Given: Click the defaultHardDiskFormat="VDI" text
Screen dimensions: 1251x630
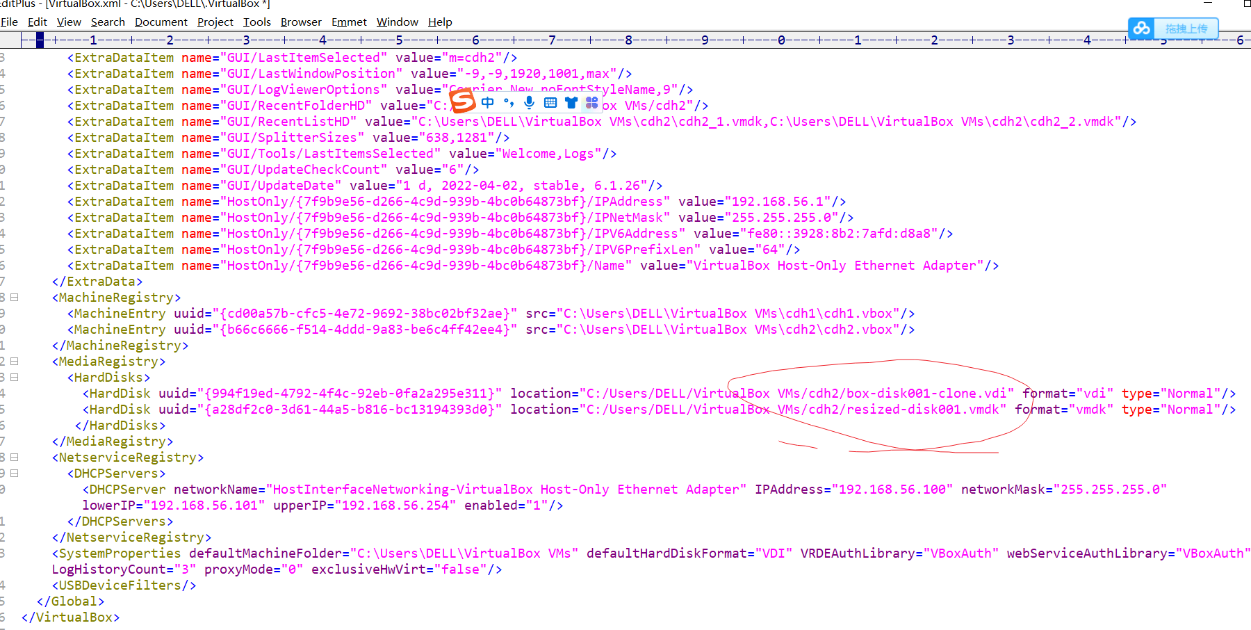Looking at the screenshot, I should pyautogui.click(x=689, y=554).
